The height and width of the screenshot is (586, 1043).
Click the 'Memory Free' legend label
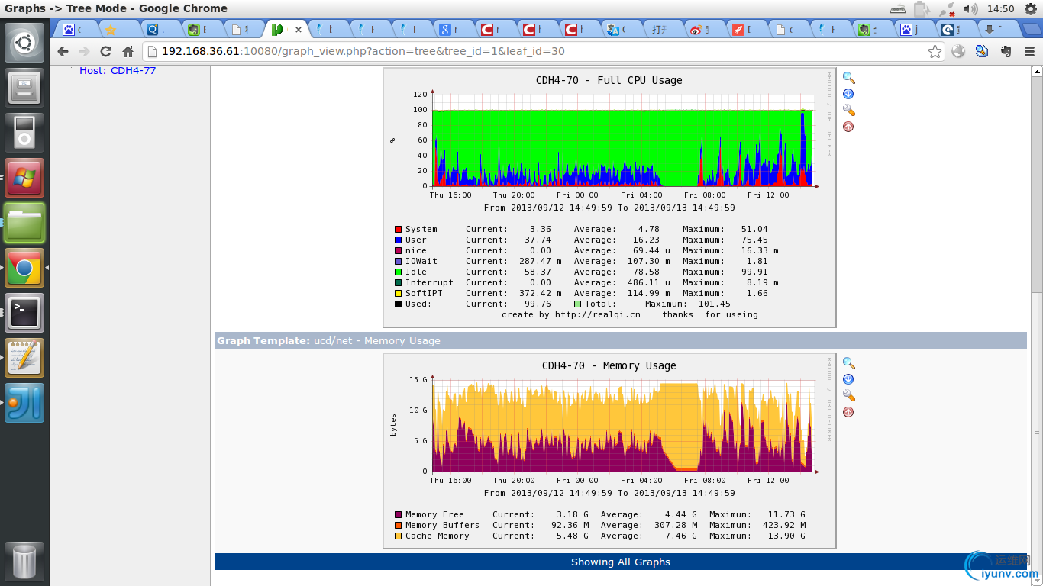coord(434,514)
